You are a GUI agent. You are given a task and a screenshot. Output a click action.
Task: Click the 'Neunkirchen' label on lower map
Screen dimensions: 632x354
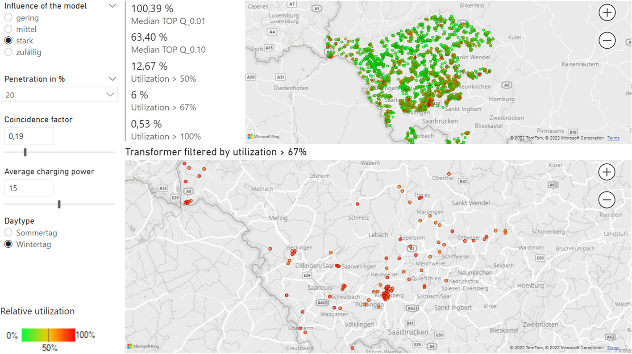474,272
